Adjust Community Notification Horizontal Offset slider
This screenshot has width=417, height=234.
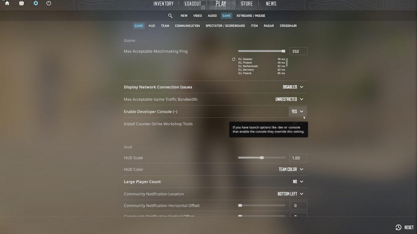coord(262,205)
